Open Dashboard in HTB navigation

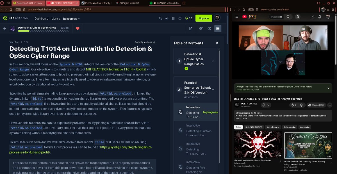(x=42, y=19)
